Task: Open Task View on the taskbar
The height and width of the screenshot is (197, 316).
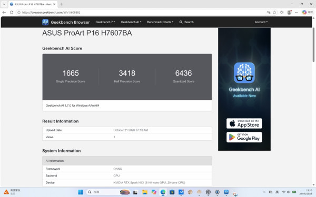Action: pos(135,192)
